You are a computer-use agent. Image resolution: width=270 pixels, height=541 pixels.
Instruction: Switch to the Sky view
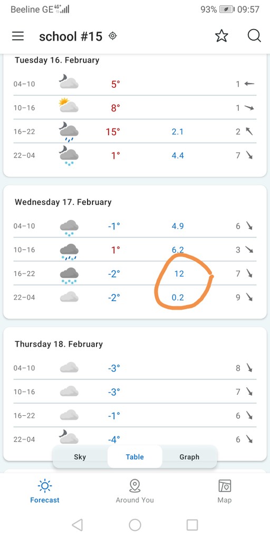click(x=80, y=457)
